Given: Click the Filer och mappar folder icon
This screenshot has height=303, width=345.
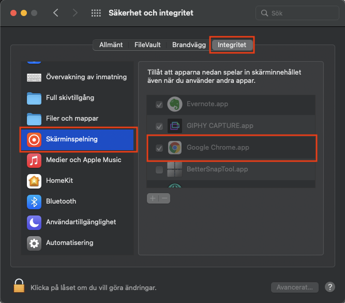Looking at the screenshot, I should 34,119.
